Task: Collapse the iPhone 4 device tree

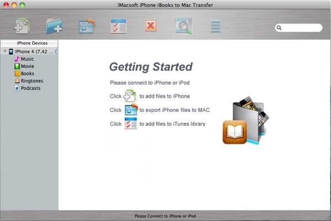Action: pos(5,51)
